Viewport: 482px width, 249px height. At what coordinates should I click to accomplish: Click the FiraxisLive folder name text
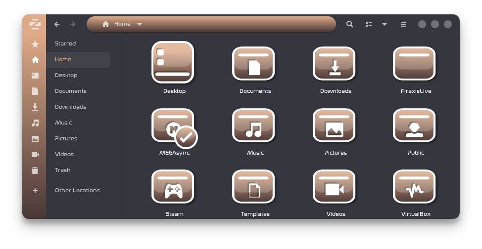(x=416, y=91)
